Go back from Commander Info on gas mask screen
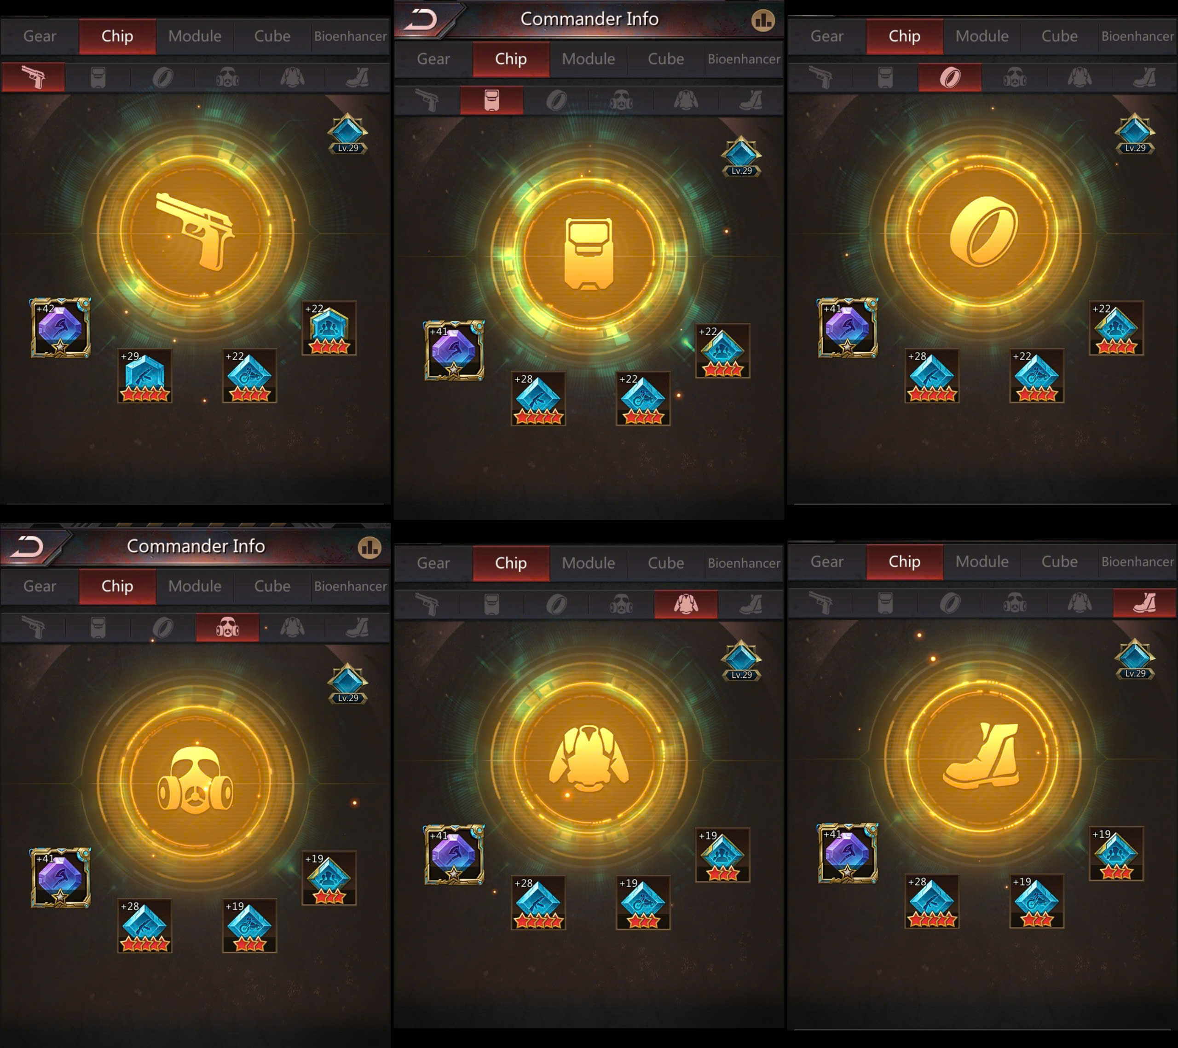Viewport: 1178px width, 1048px height. pos(30,546)
